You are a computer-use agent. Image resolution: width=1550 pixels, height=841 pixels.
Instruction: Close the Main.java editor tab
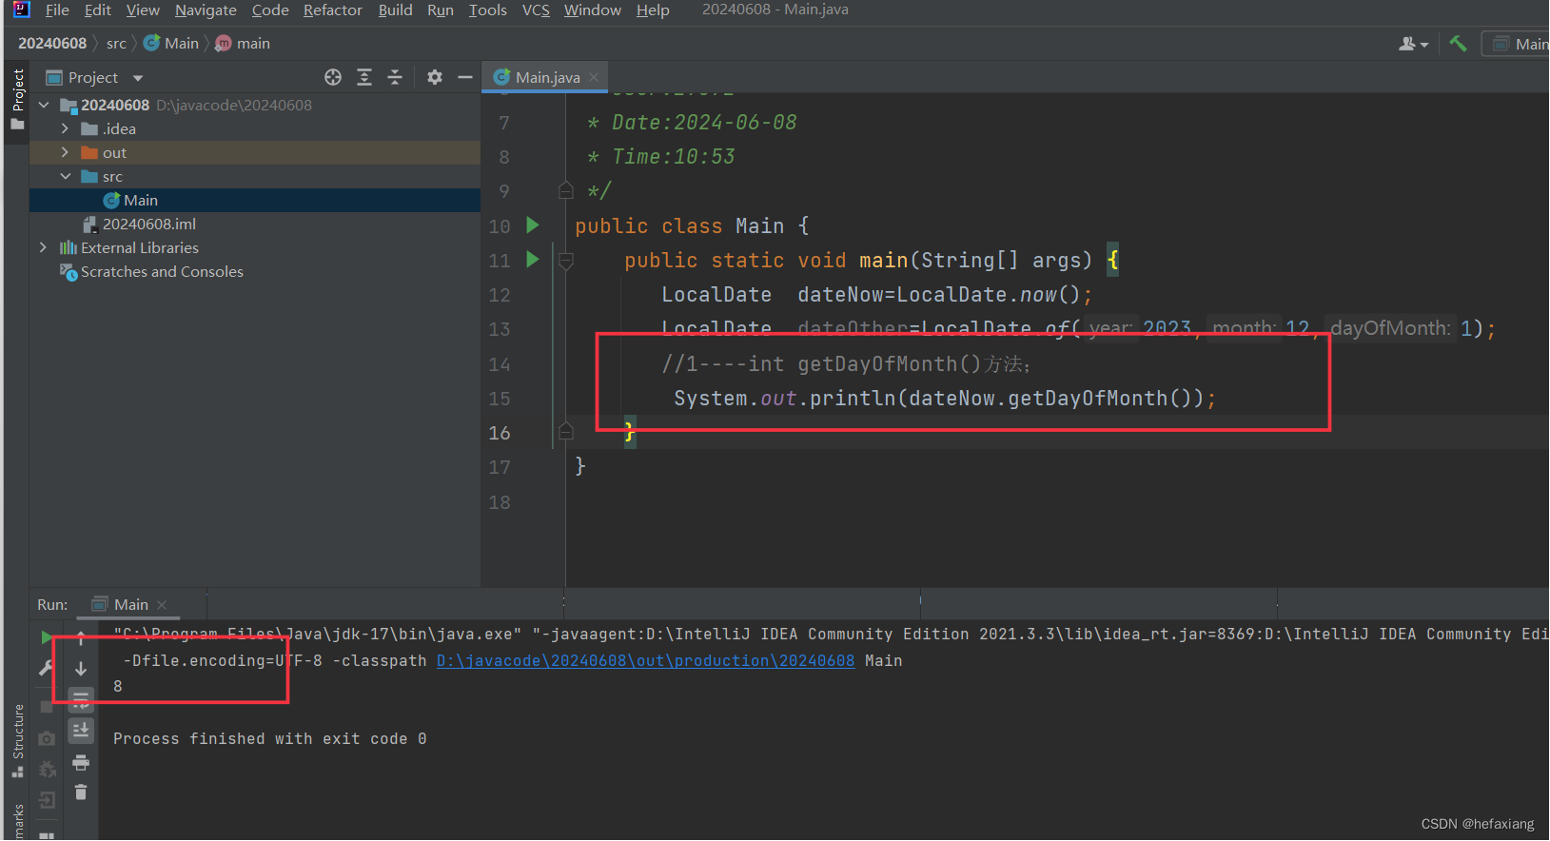point(594,78)
